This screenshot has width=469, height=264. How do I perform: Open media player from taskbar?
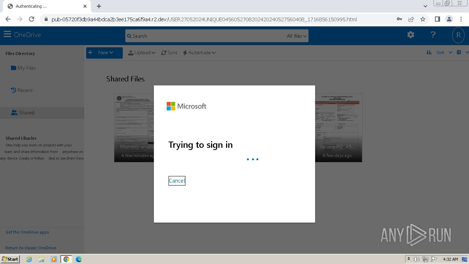point(54,259)
